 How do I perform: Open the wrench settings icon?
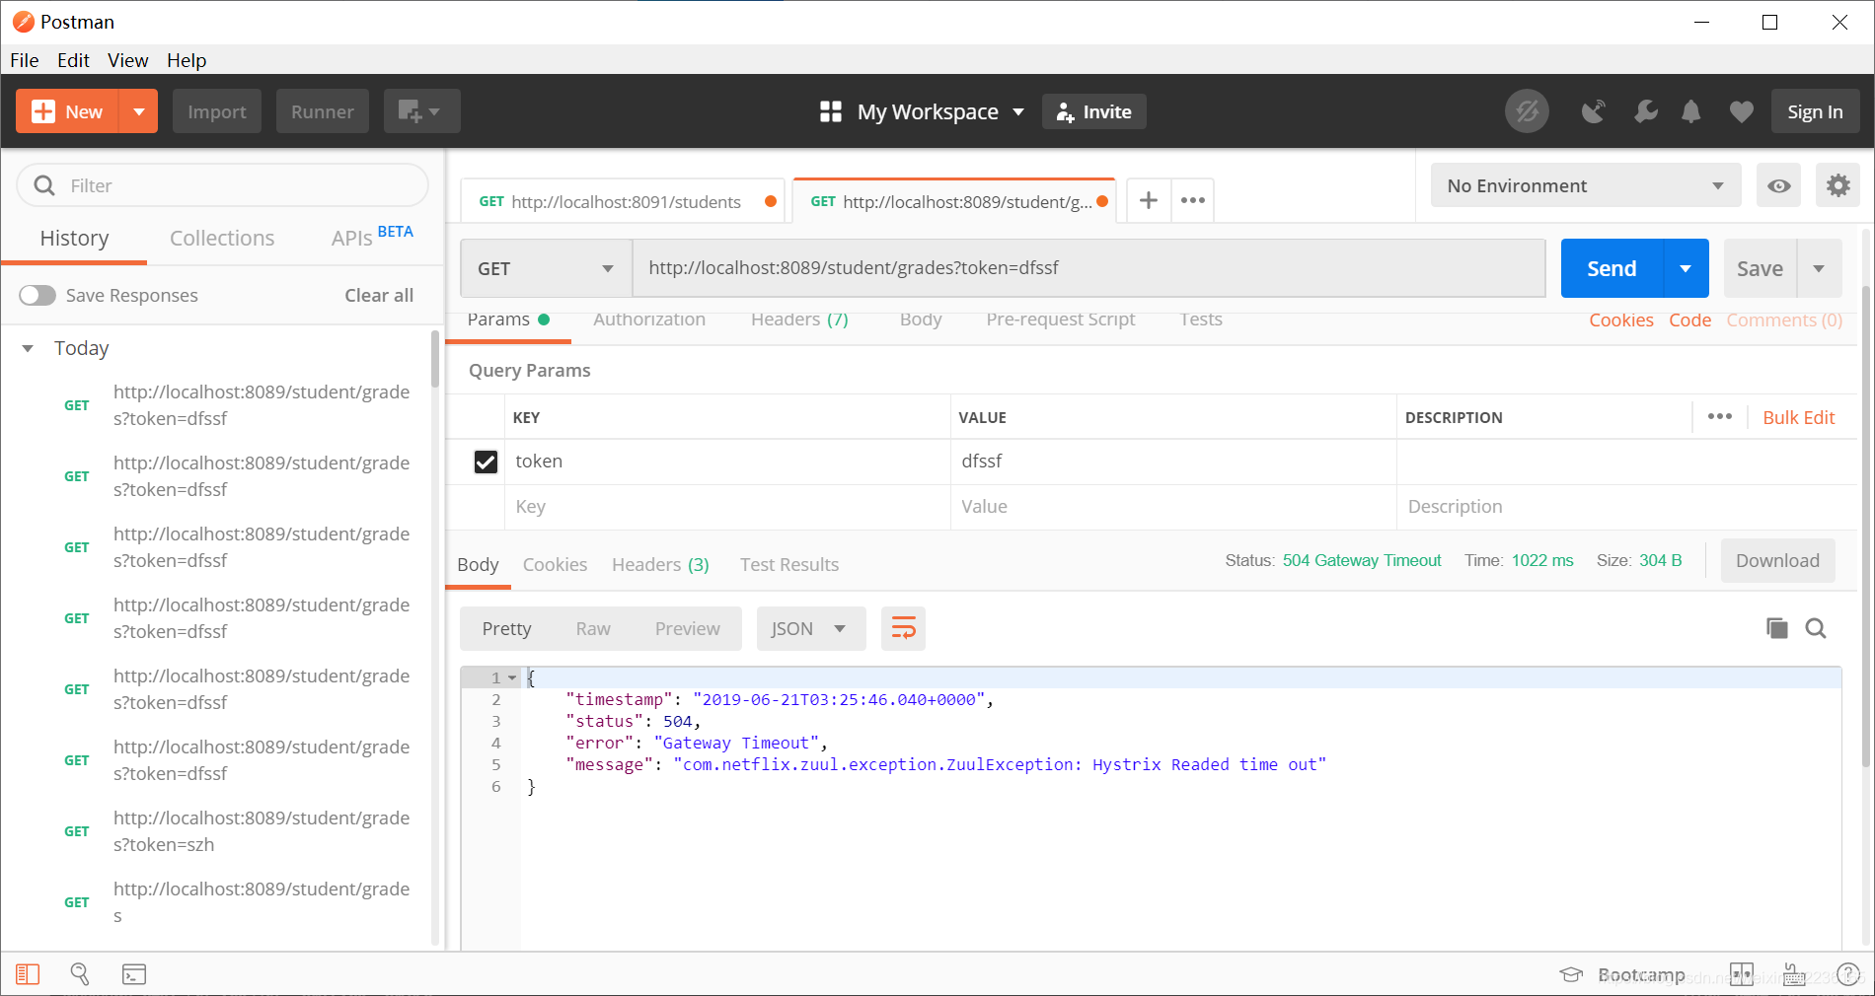pos(1645,111)
